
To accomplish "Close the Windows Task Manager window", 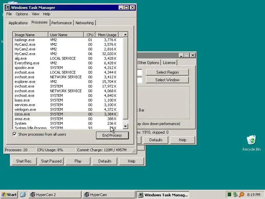I will click(132, 8).
